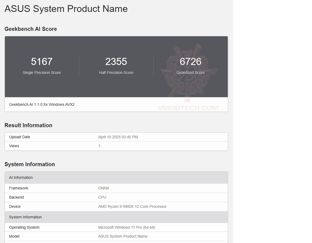The image size is (312, 243).
Task: Expand the AI Information section header
Action: 21,178
